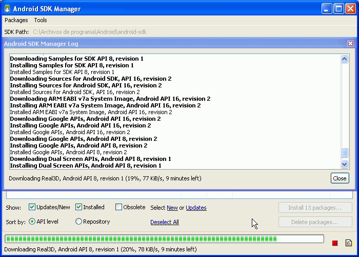The height and width of the screenshot is (257, 359).
Task: Click 'Installed Google APIs, Android API 8' line
Action: pyautogui.click(x=68, y=152)
